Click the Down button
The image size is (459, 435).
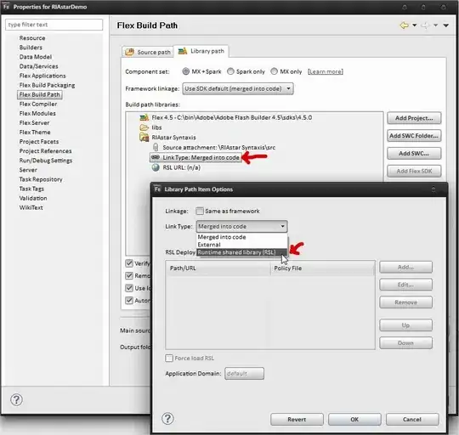click(405, 343)
